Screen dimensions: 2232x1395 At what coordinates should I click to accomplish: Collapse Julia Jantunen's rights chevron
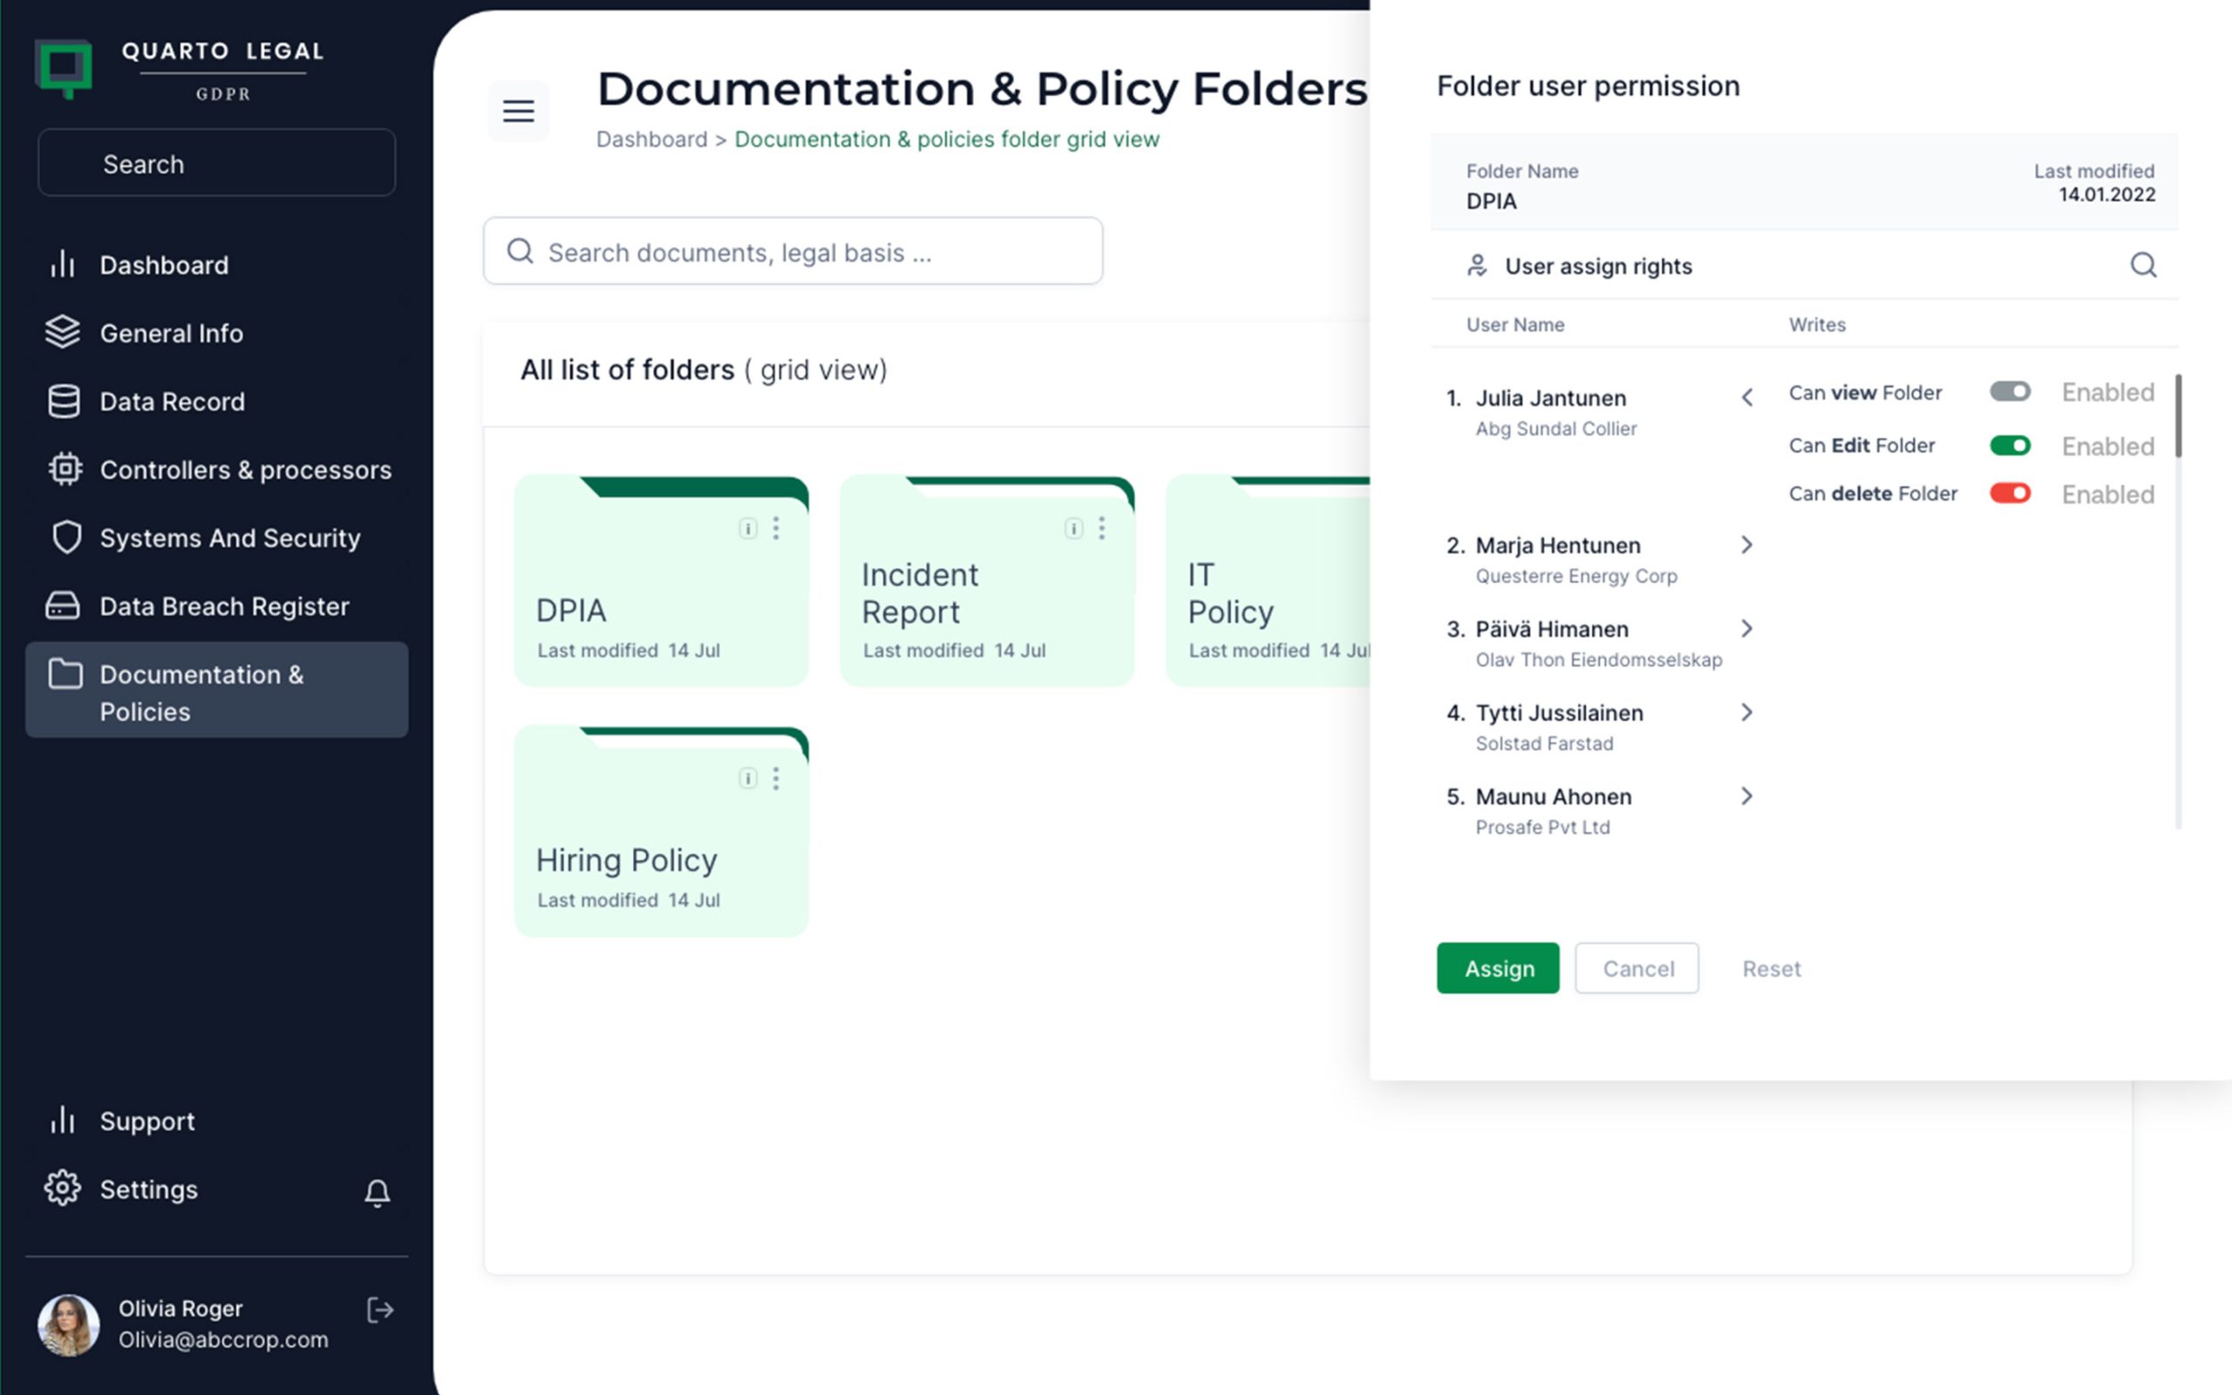pyautogui.click(x=1746, y=398)
